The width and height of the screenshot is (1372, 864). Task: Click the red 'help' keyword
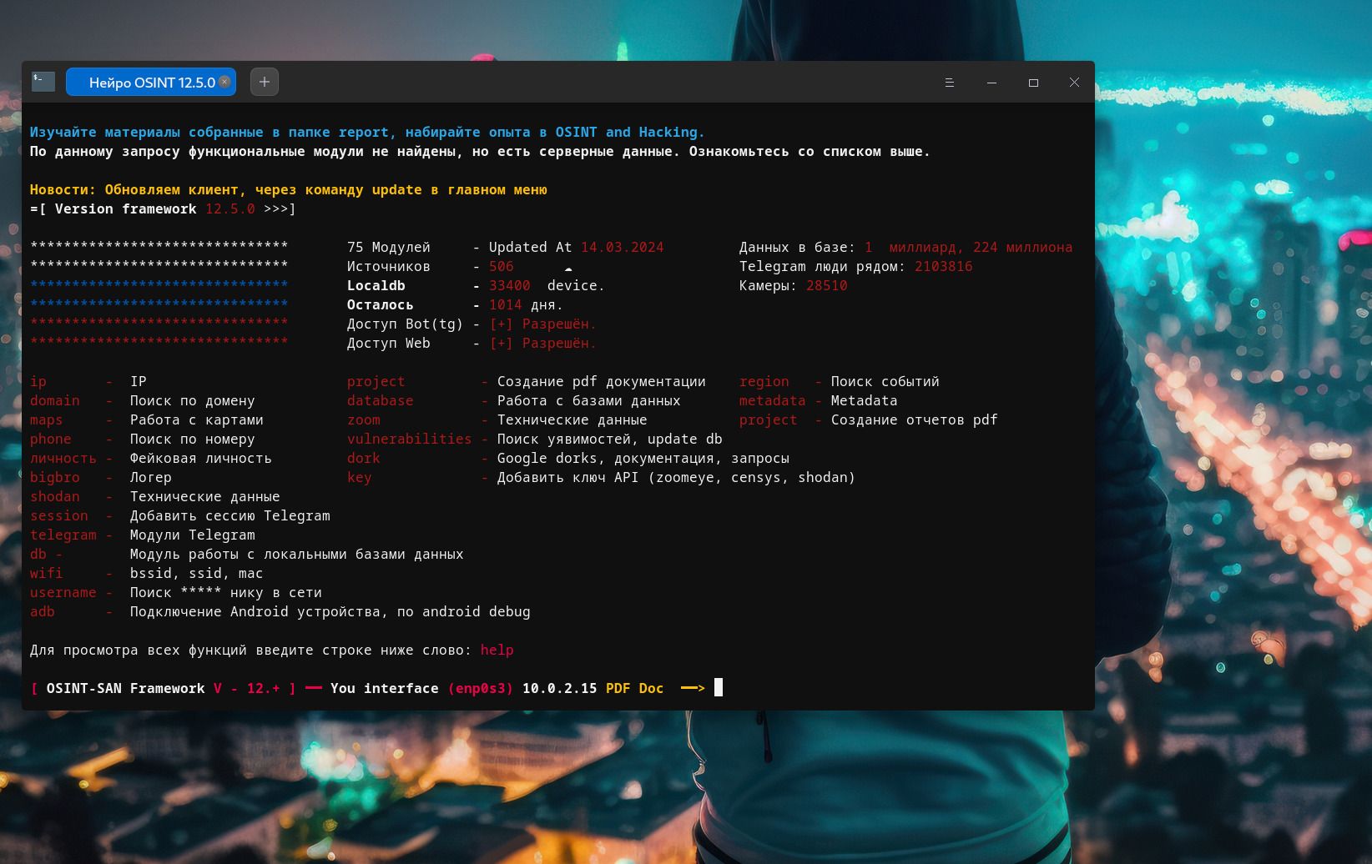pyautogui.click(x=497, y=650)
